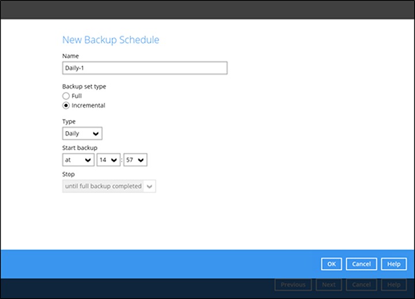Open the Type dropdown showing Daily
Image resolution: width=415 pixels, height=299 pixels.
click(82, 133)
